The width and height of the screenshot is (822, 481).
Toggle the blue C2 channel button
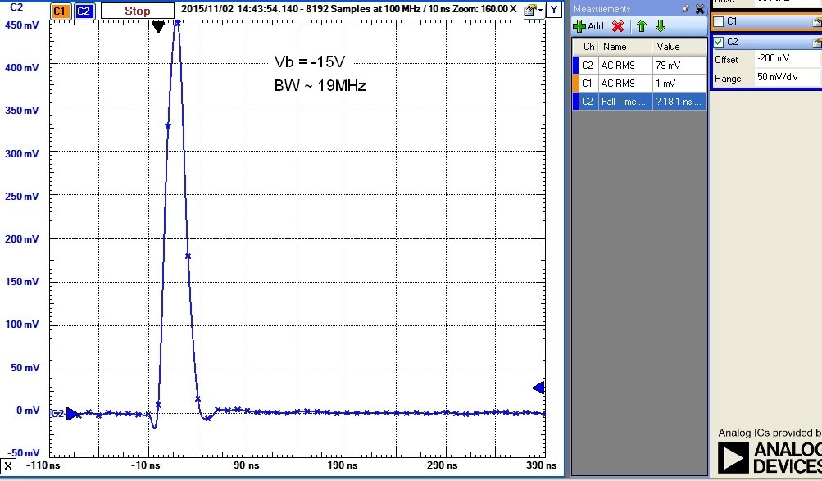[84, 11]
